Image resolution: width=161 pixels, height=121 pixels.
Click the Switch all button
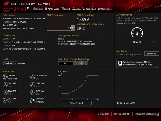[151, 53]
